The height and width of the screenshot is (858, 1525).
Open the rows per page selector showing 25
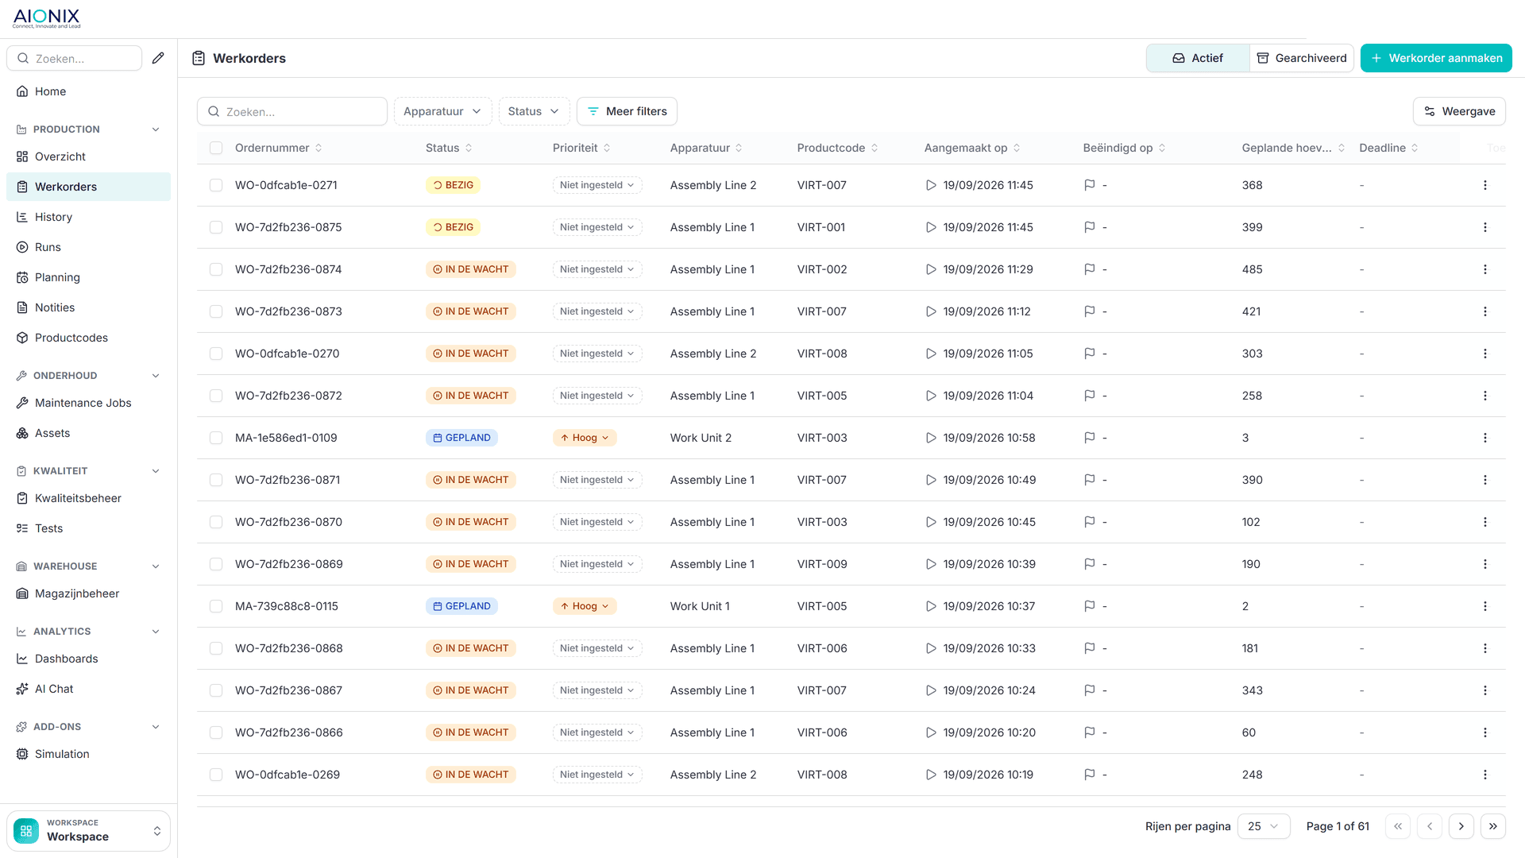pyautogui.click(x=1263, y=826)
